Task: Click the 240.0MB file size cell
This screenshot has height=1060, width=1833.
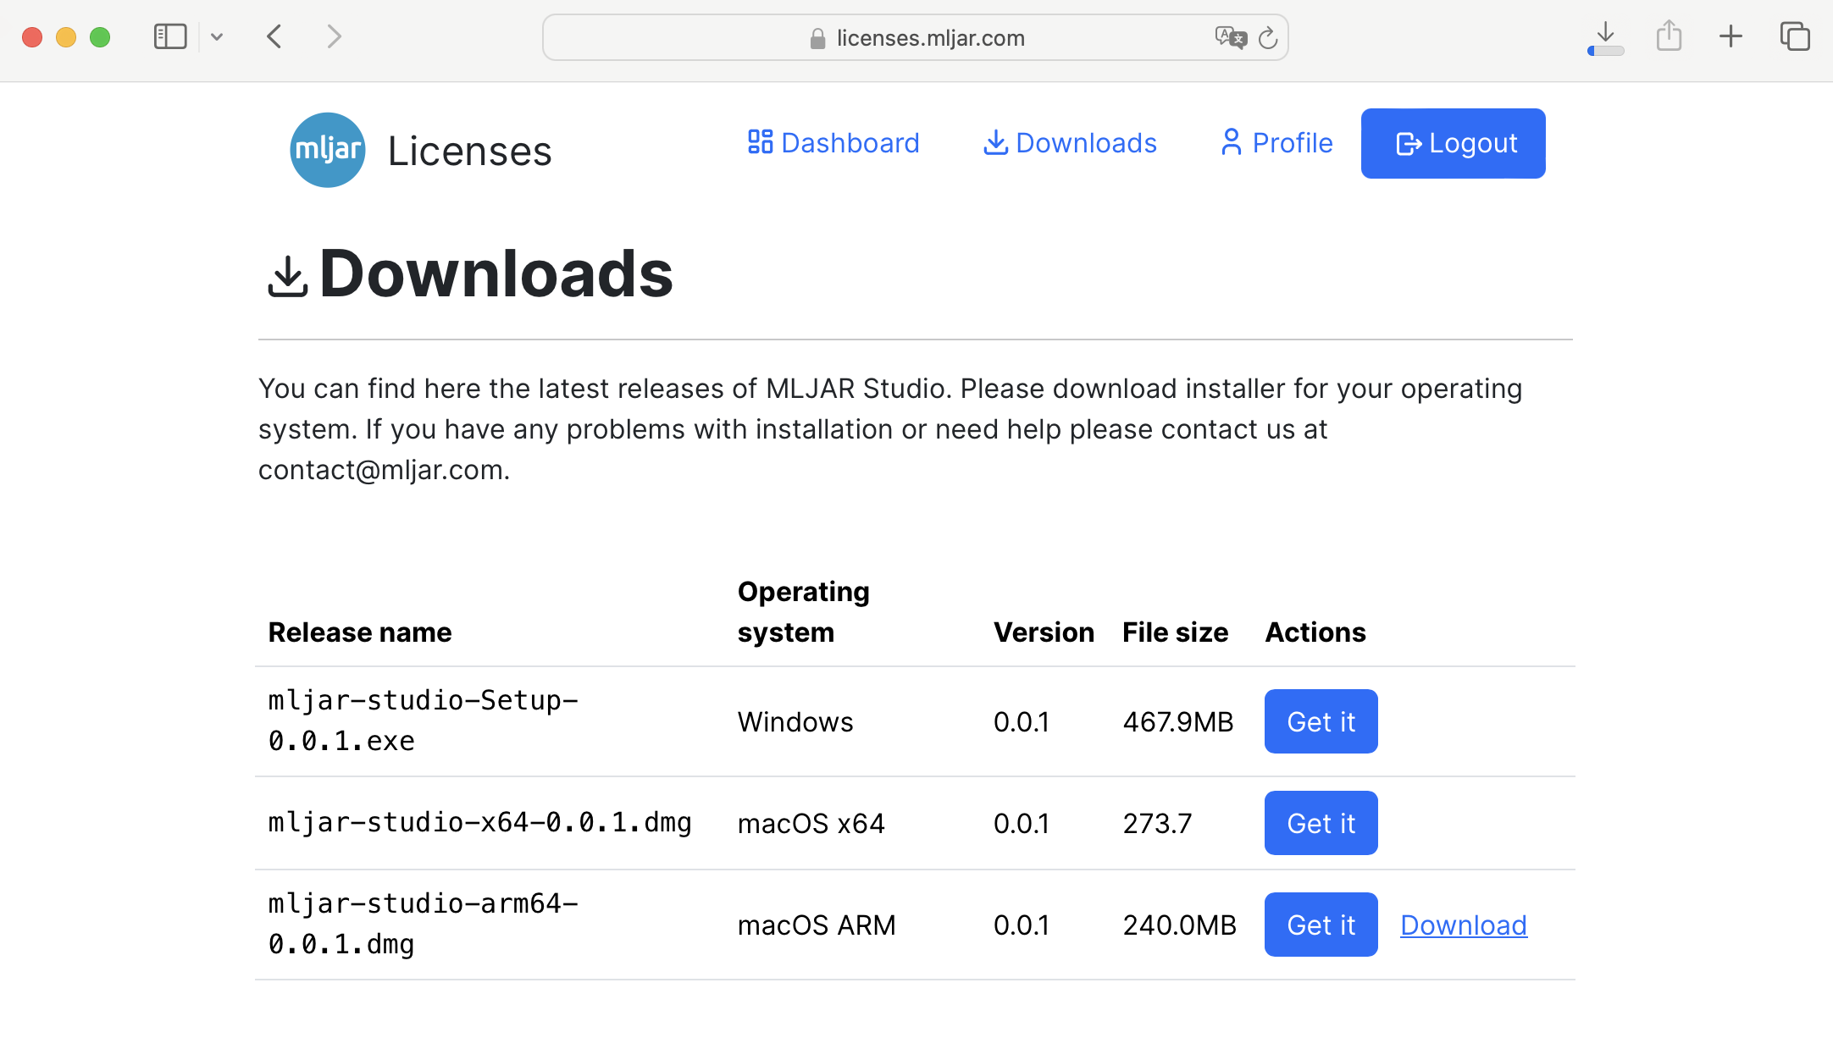Action: click(1180, 925)
